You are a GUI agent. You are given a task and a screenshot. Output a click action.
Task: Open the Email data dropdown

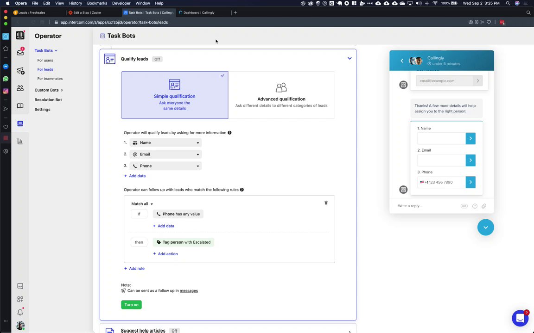(x=165, y=154)
